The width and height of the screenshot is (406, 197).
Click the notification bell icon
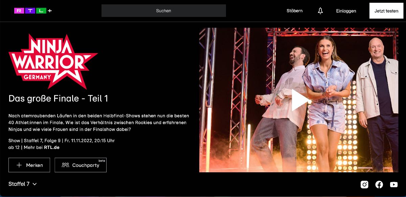tap(320, 11)
